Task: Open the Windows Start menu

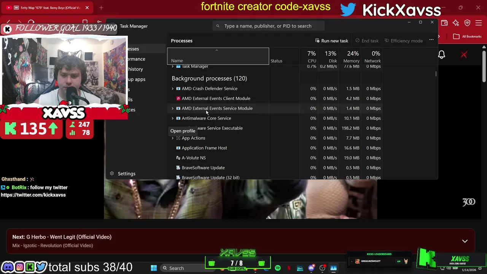Action: coord(154,268)
